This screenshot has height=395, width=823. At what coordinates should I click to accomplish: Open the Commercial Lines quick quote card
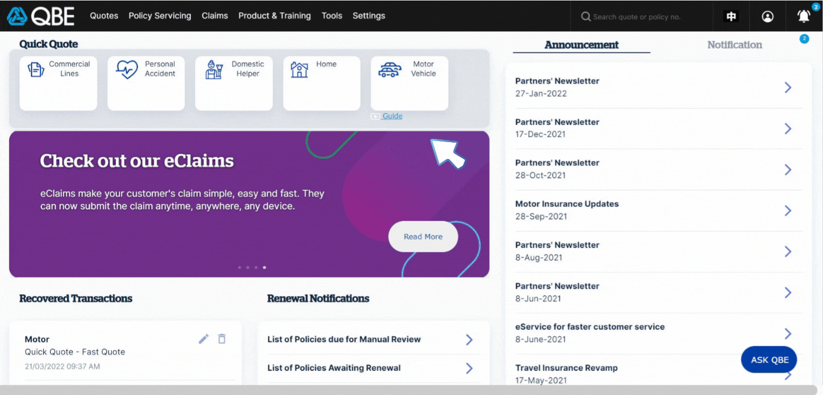pos(58,83)
